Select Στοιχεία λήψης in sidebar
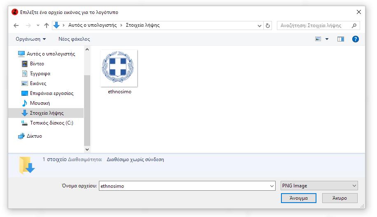Screen dimensions: 377x217 [x=46, y=113]
